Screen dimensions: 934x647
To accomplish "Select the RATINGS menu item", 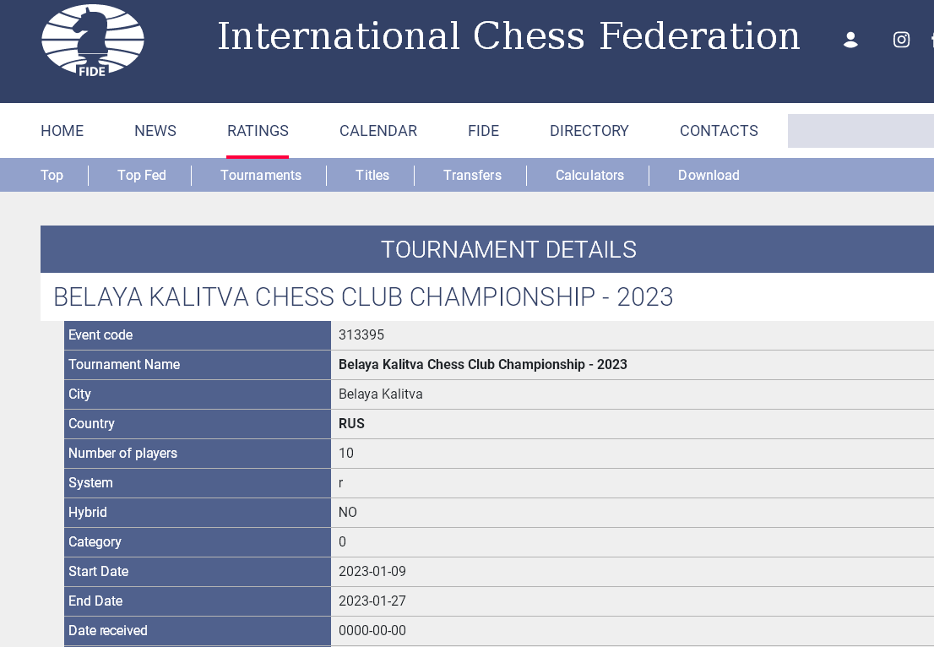I will click(x=258, y=131).
